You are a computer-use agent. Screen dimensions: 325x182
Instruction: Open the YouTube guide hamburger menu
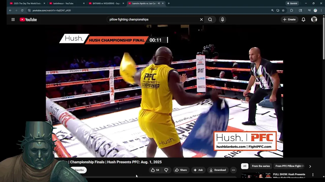[13, 19]
